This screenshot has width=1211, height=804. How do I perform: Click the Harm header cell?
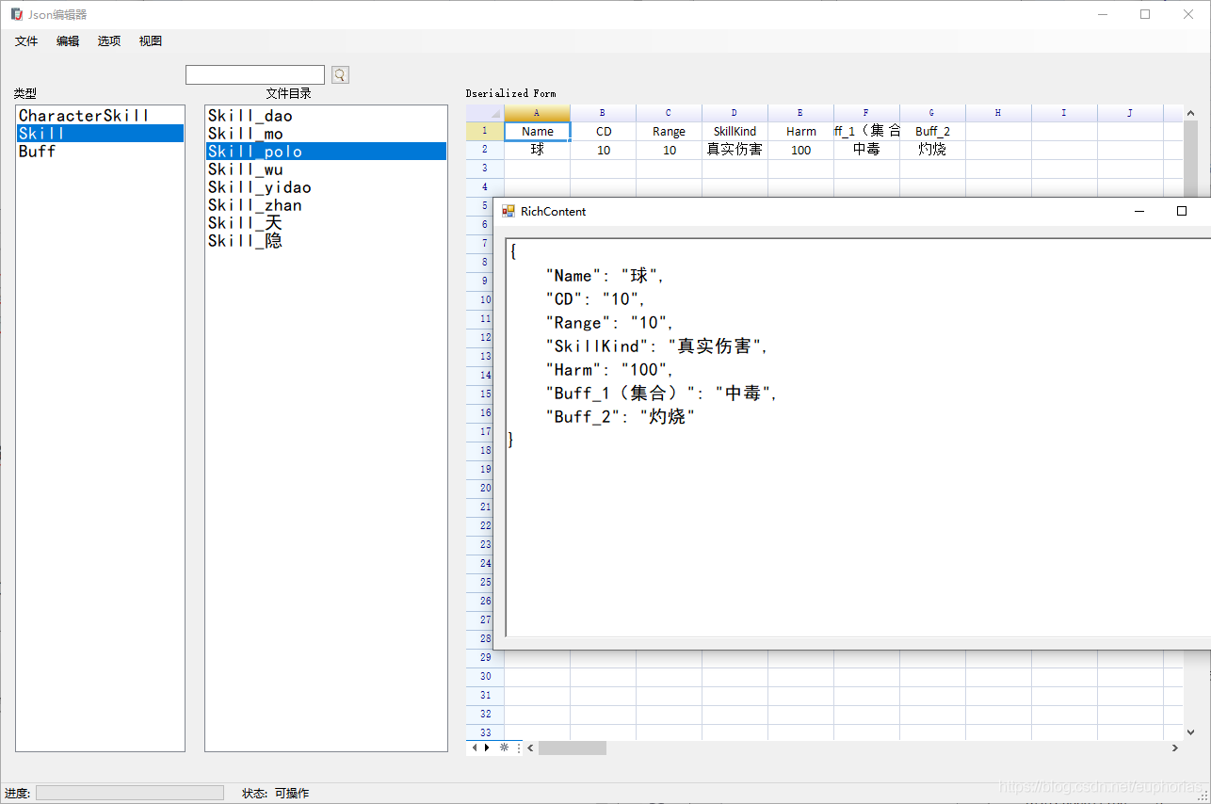[800, 131]
